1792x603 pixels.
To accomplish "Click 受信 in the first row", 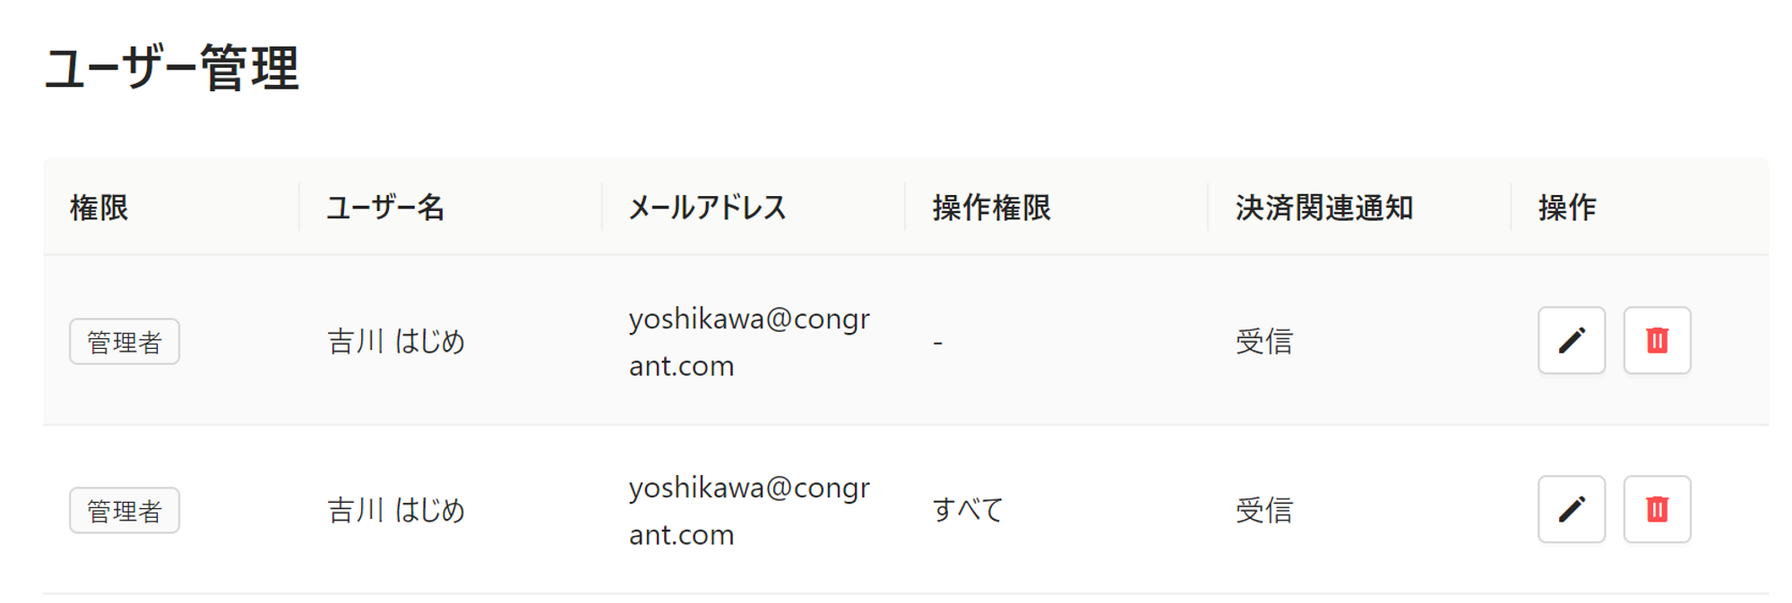I will point(1263,341).
